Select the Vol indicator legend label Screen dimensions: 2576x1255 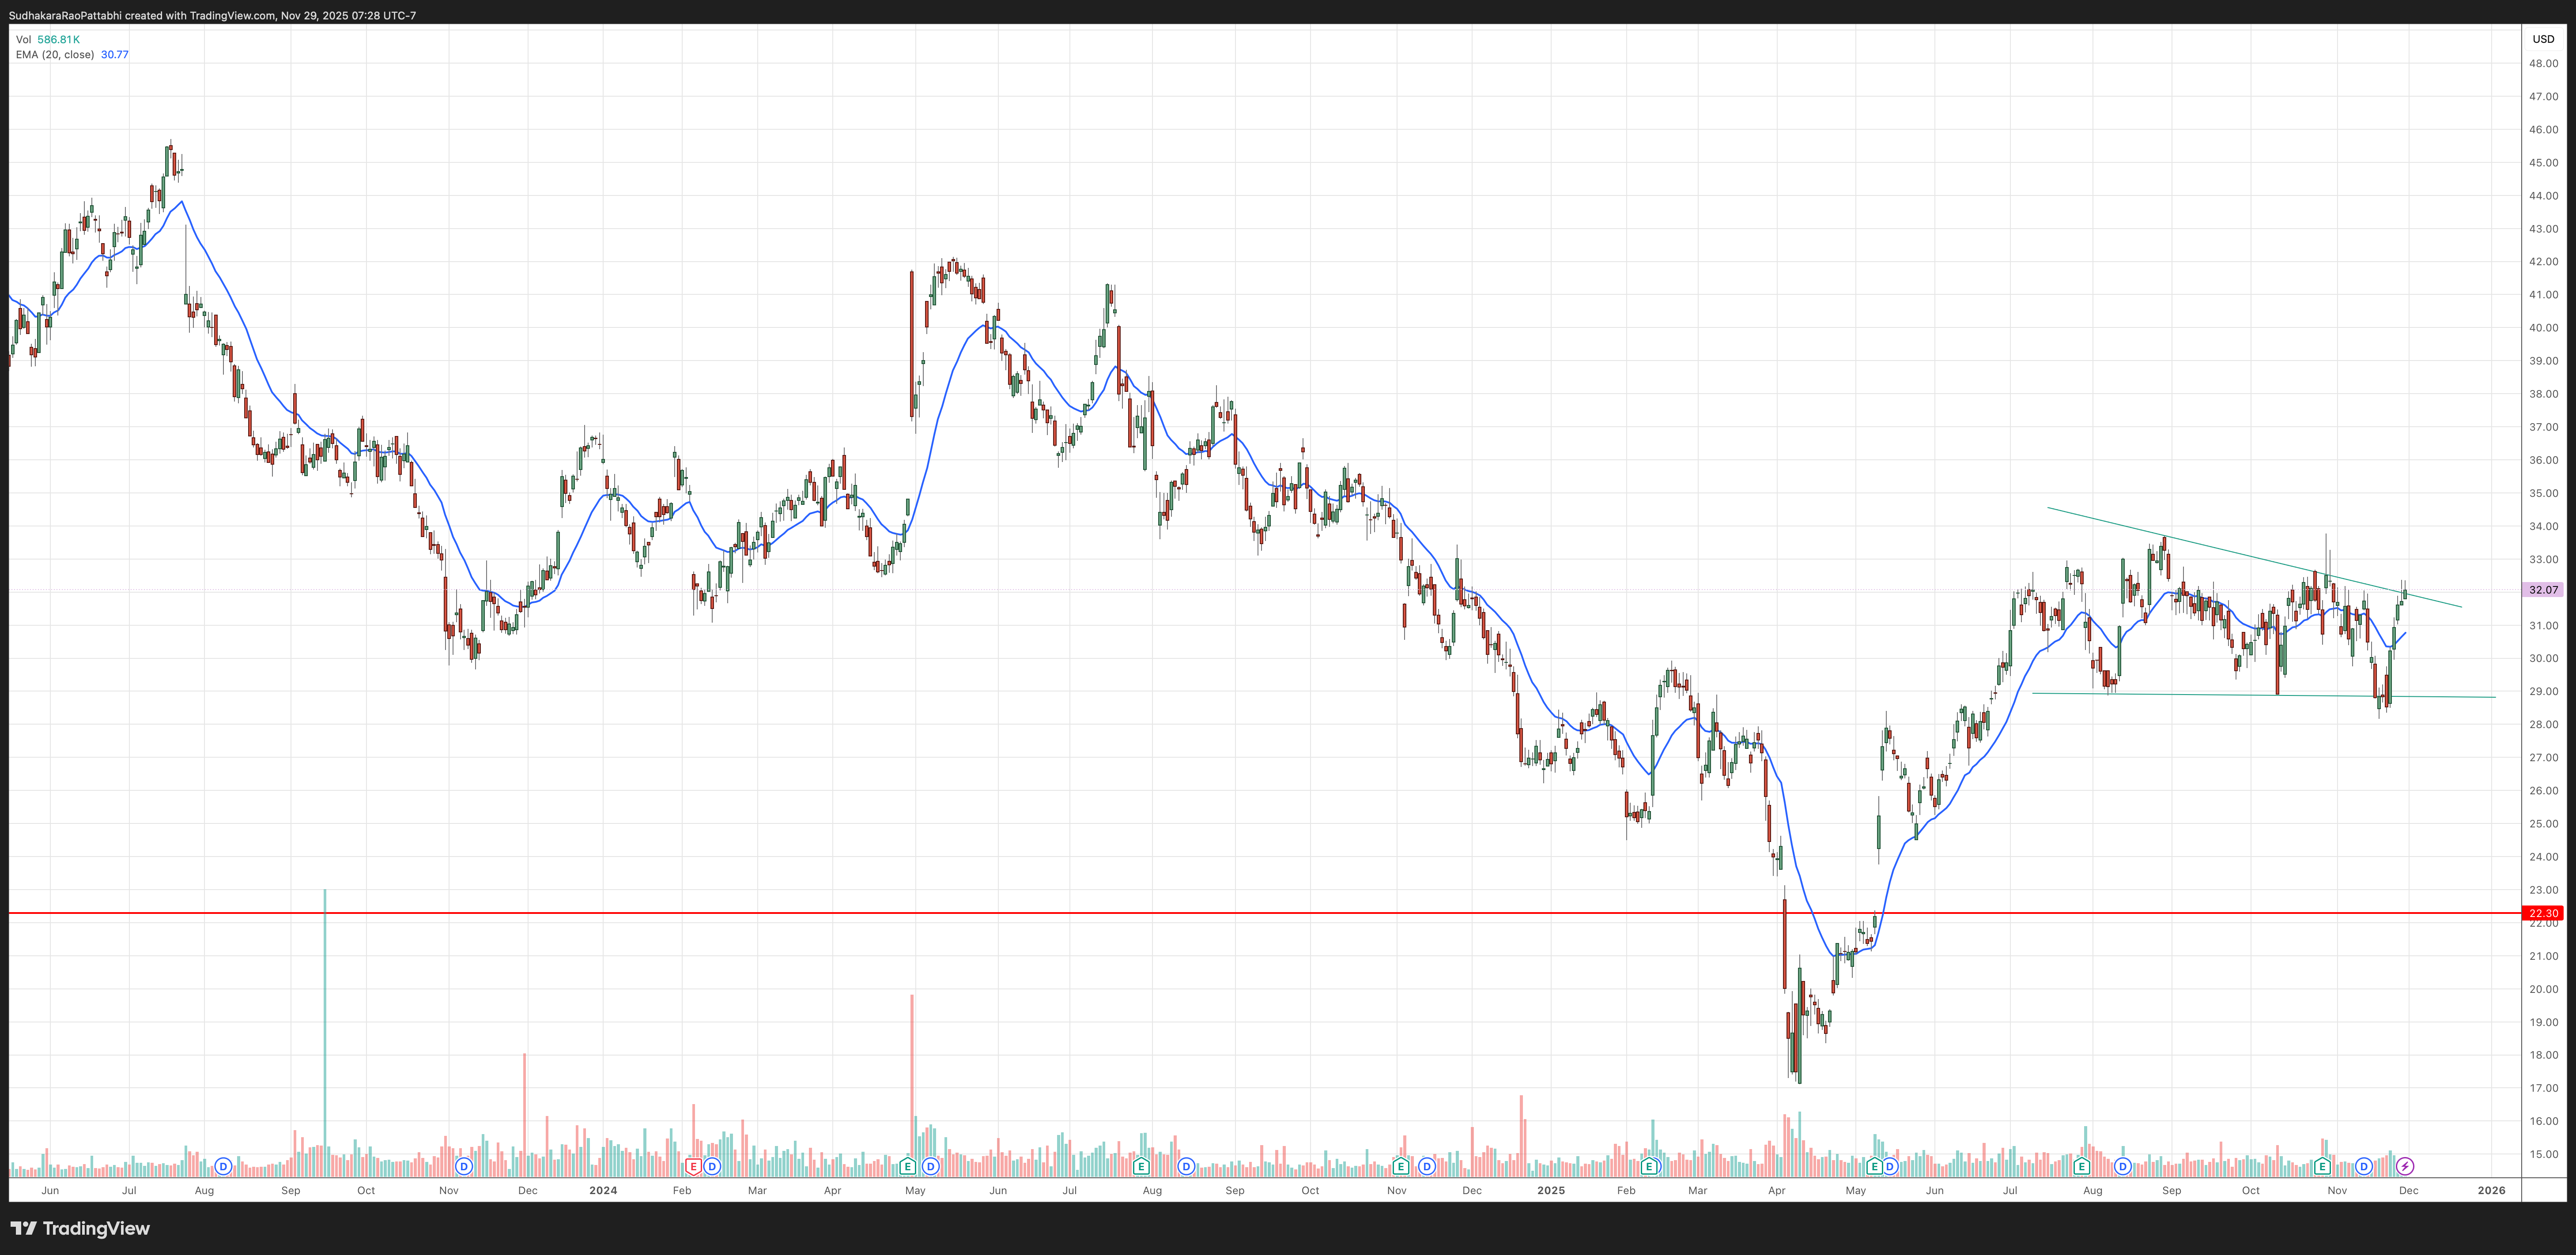[23, 40]
